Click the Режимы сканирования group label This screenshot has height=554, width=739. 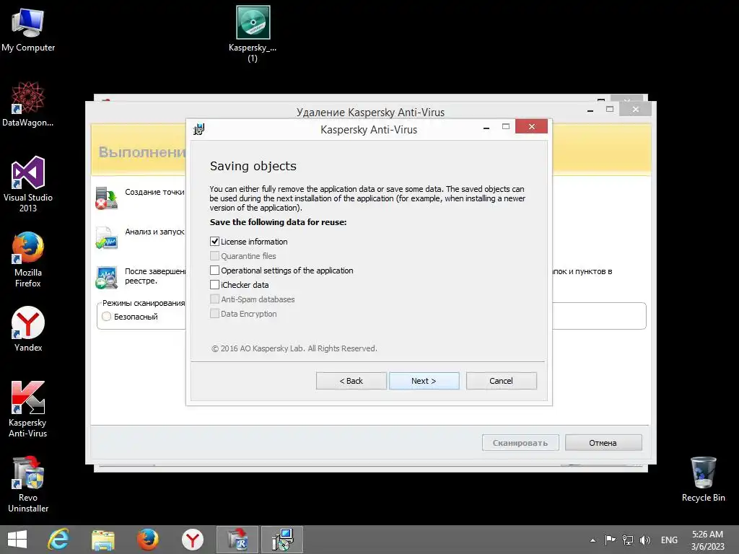[144, 303]
